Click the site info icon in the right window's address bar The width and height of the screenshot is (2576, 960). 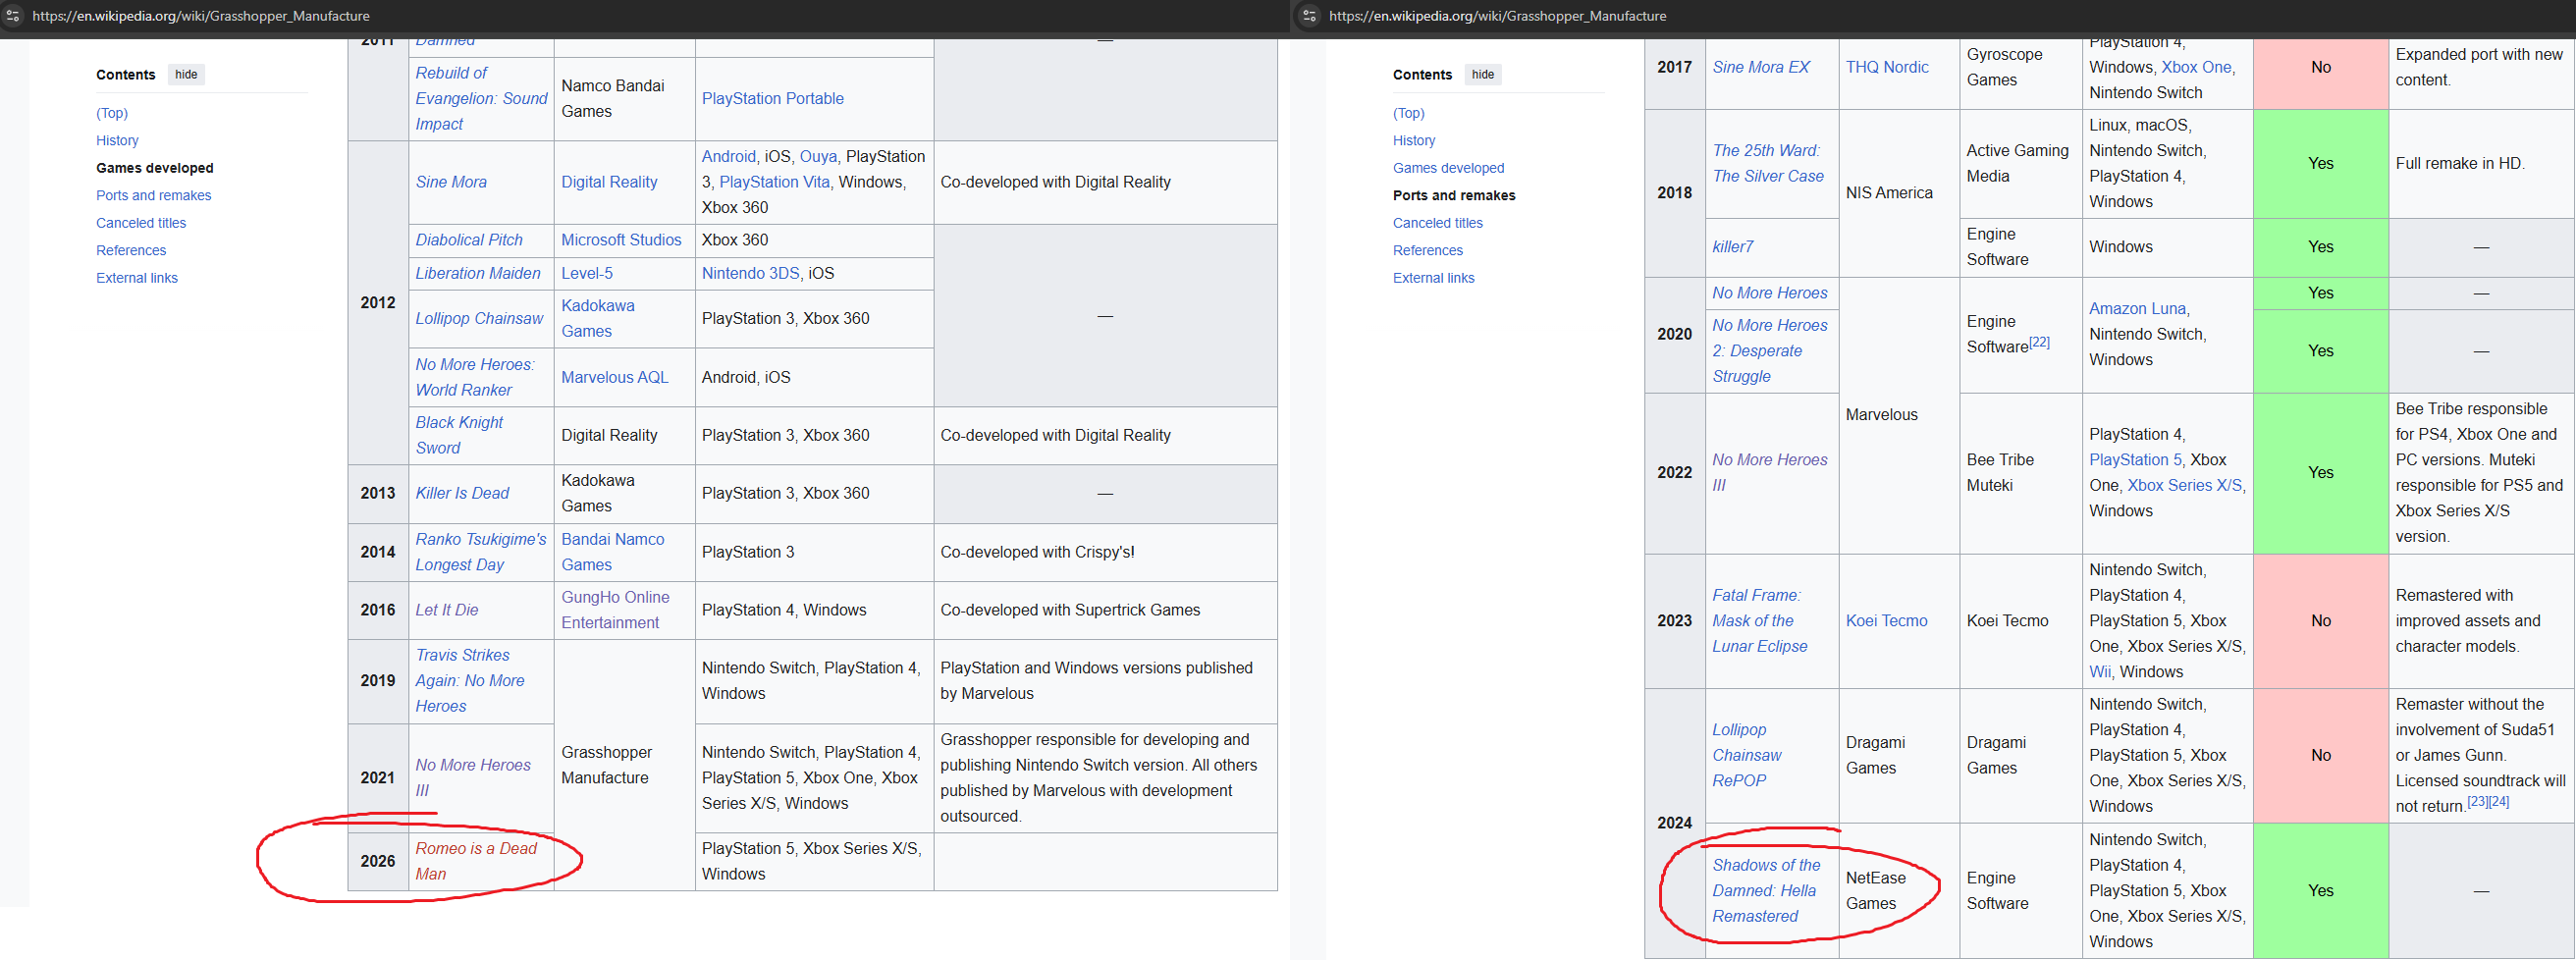tap(1310, 16)
